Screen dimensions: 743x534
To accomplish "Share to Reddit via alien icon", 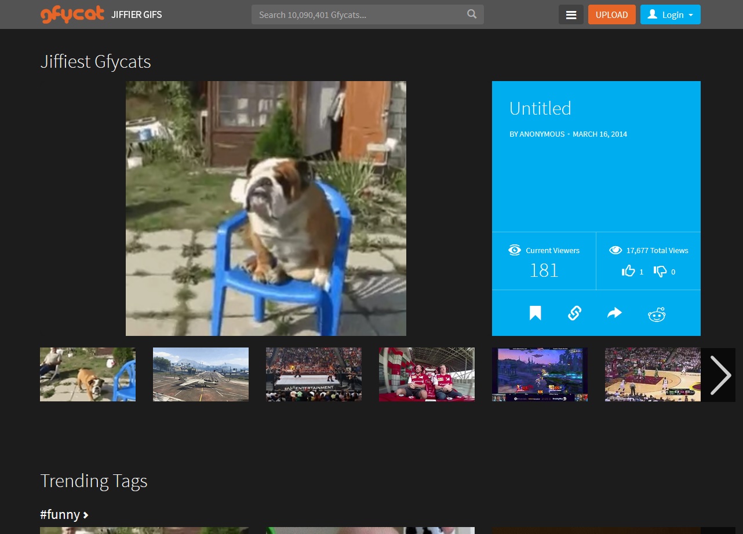I will pyautogui.click(x=656, y=314).
